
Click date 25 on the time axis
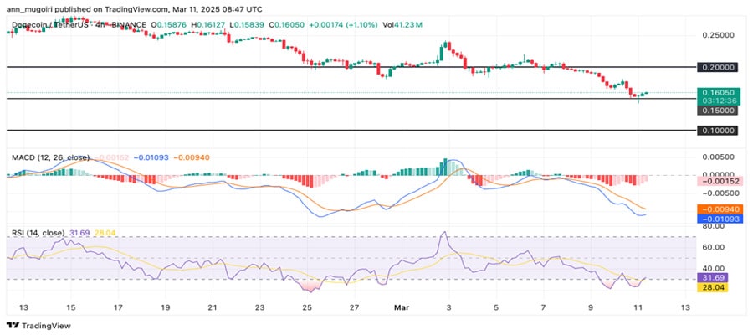click(307, 307)
